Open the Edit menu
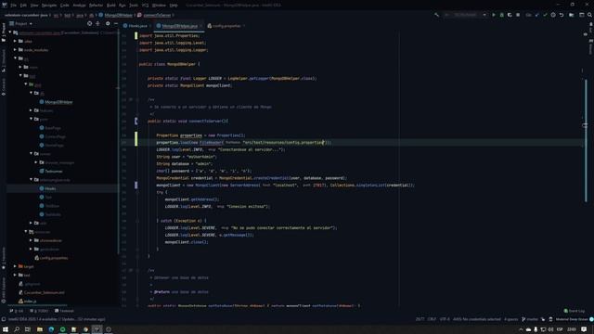Viewport: 594px width, 334px height. 23,6
